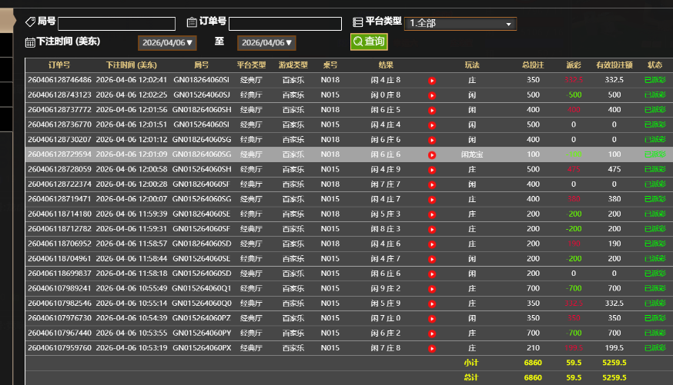Viewport: 673px width, 385px height.
Task: Click 已派彩 status for order 260406107959760
Action: click(x=655, y=348)
